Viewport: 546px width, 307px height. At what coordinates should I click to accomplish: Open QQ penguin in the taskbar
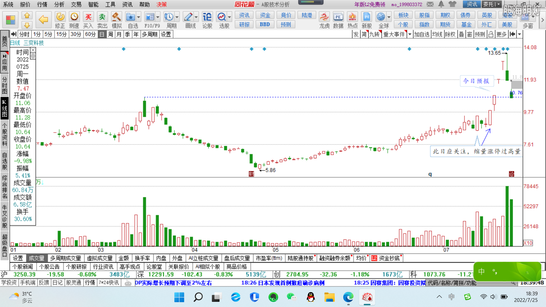click(311, 297)
